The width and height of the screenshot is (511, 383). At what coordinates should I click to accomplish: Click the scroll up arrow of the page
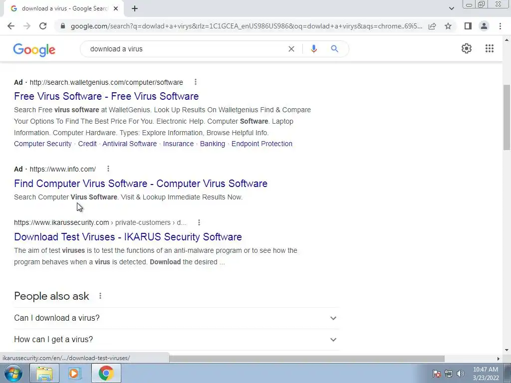tap(507, 40)
